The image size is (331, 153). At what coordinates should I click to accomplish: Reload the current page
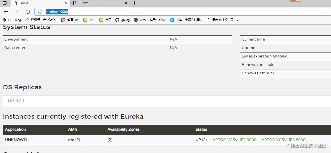[28, 12]
